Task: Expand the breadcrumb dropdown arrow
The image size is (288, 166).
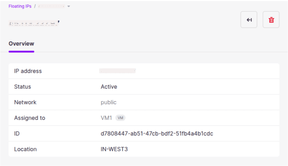Action: (x=69, y=6)
